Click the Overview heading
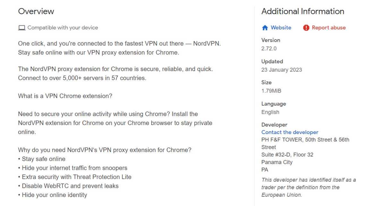Screen dimensions: 385x206 [36, 11]
